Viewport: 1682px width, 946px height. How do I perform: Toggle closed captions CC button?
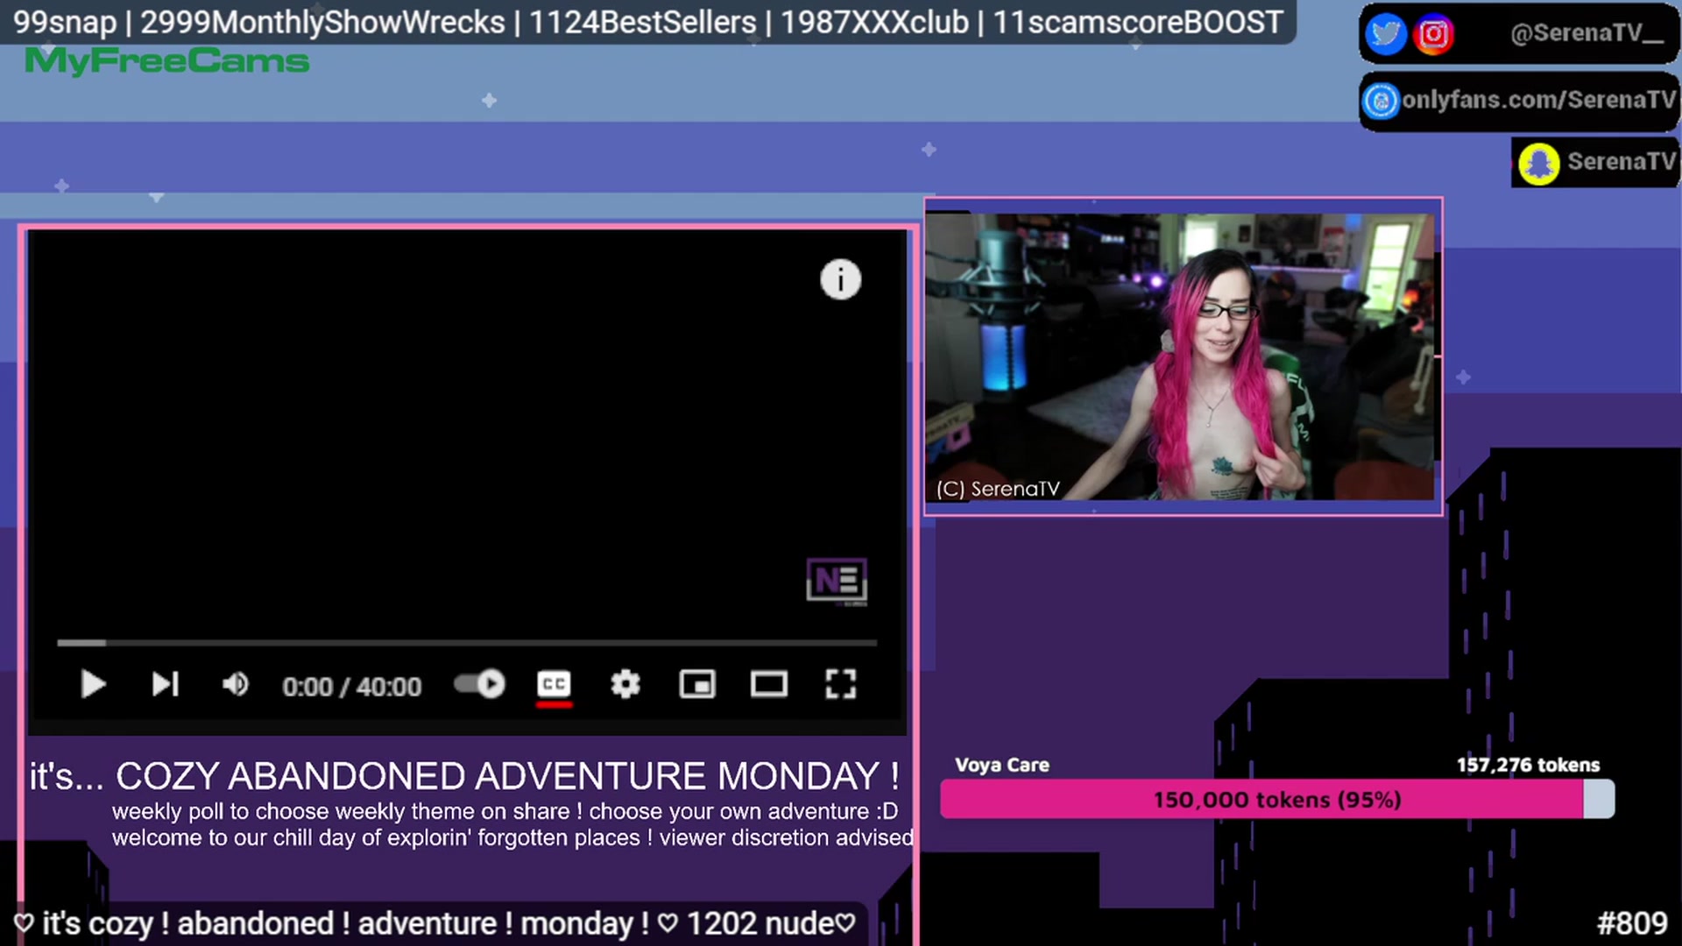[x=554, y=684]
